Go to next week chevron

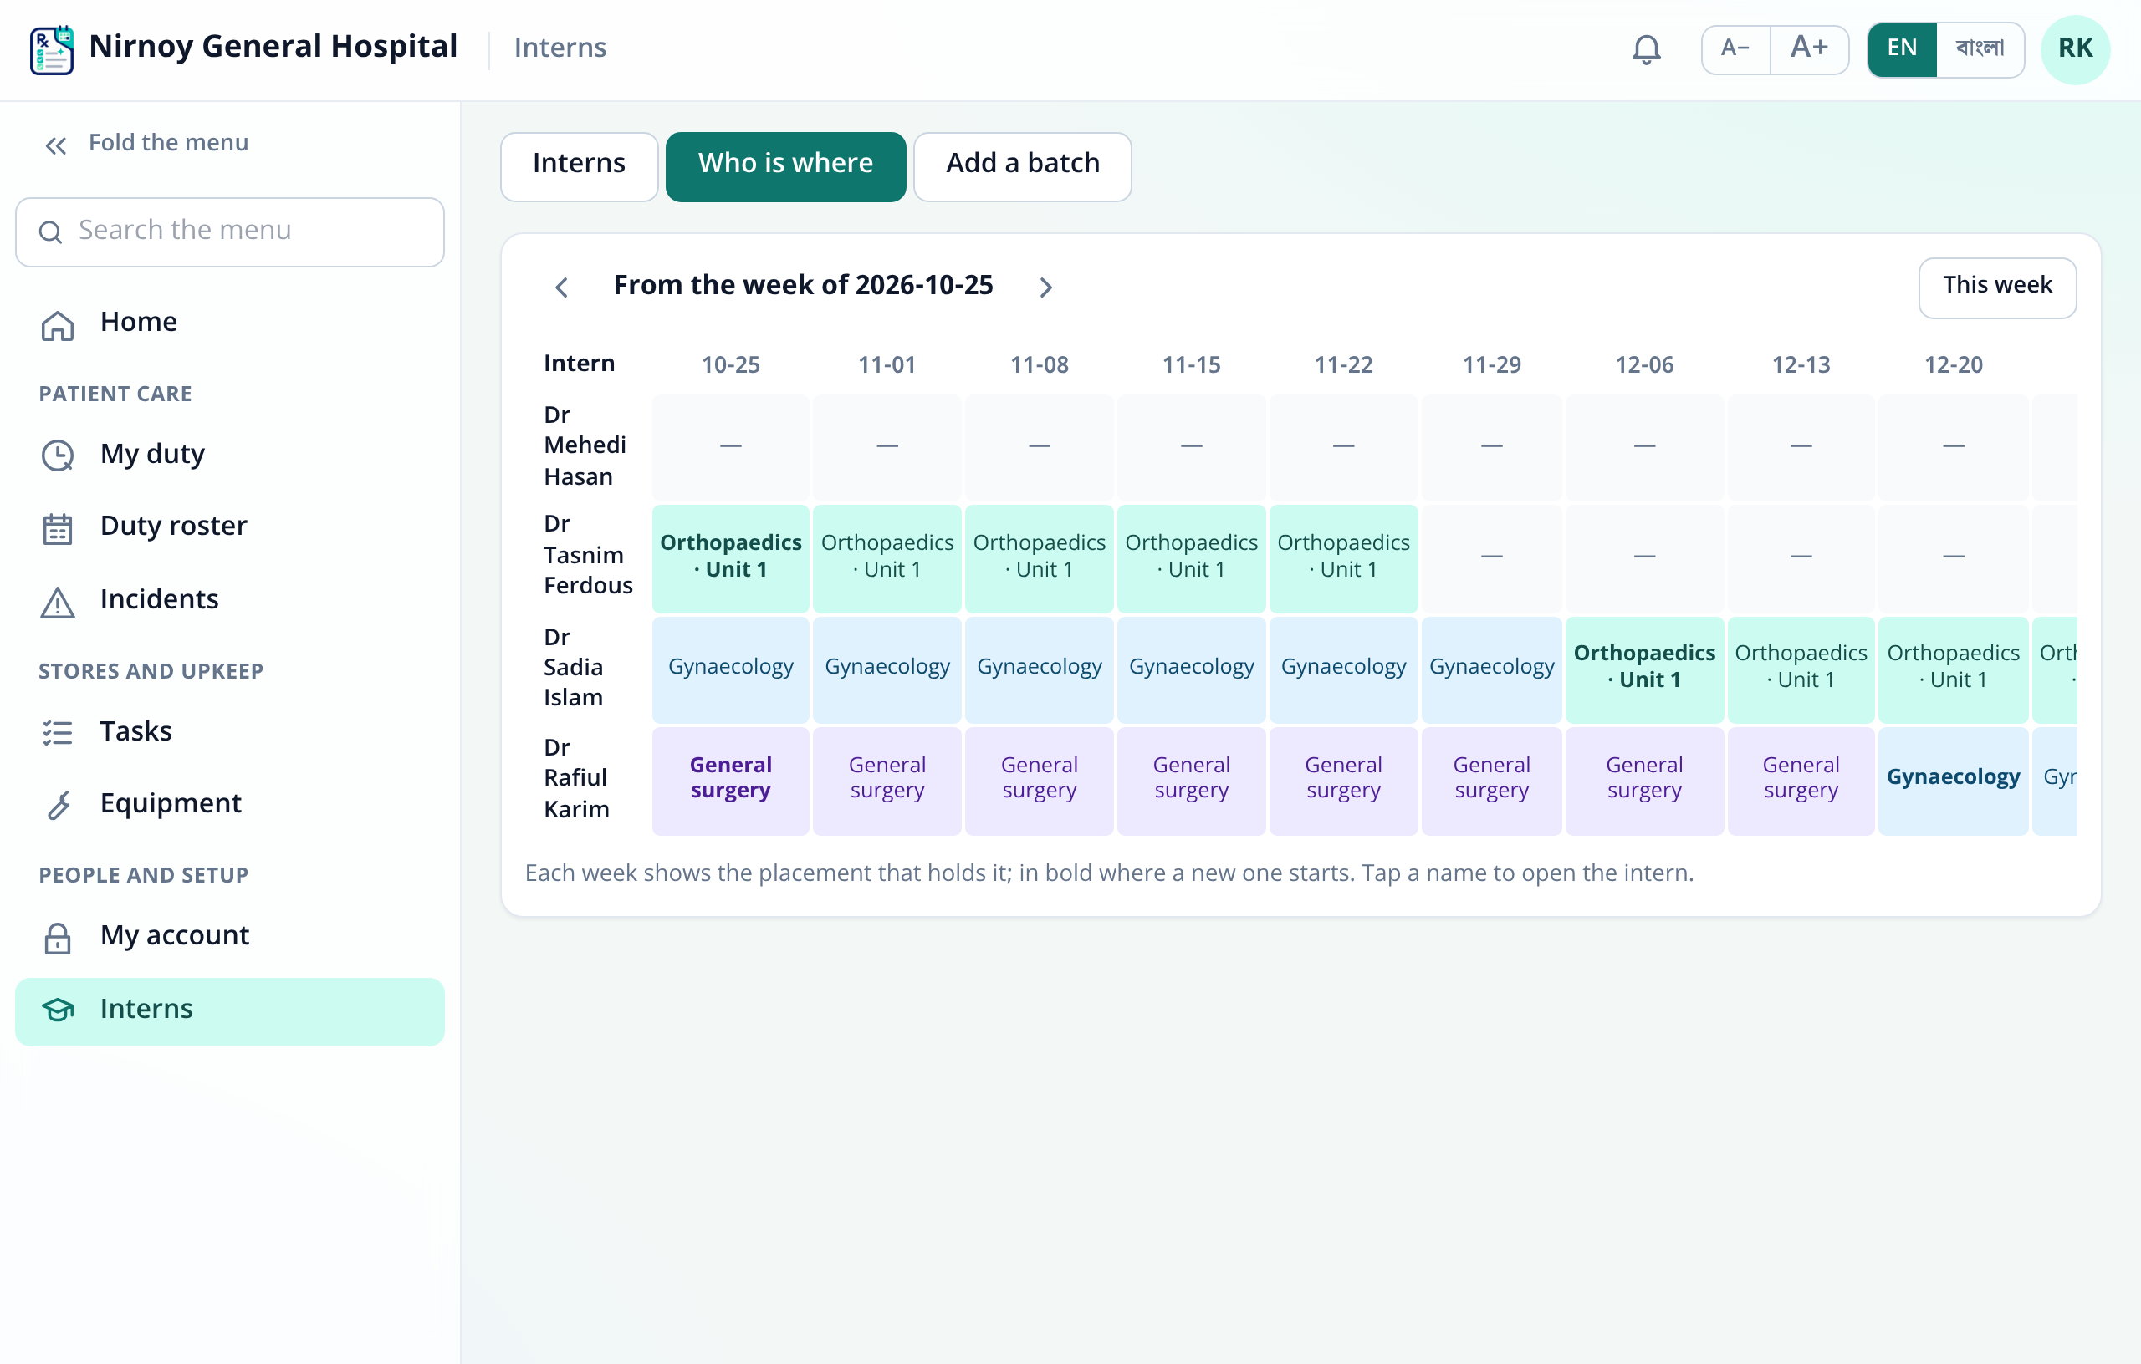1045,287
